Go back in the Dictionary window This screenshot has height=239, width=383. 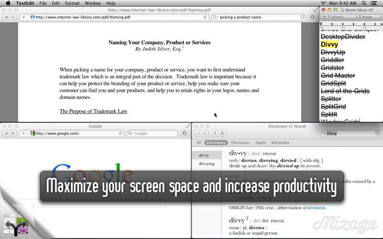pyautogui.click(x=199, y=133)
